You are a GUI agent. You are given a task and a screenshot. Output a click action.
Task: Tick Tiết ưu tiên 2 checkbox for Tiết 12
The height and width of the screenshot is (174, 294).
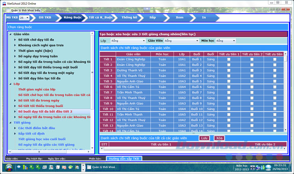pos(252,120)
